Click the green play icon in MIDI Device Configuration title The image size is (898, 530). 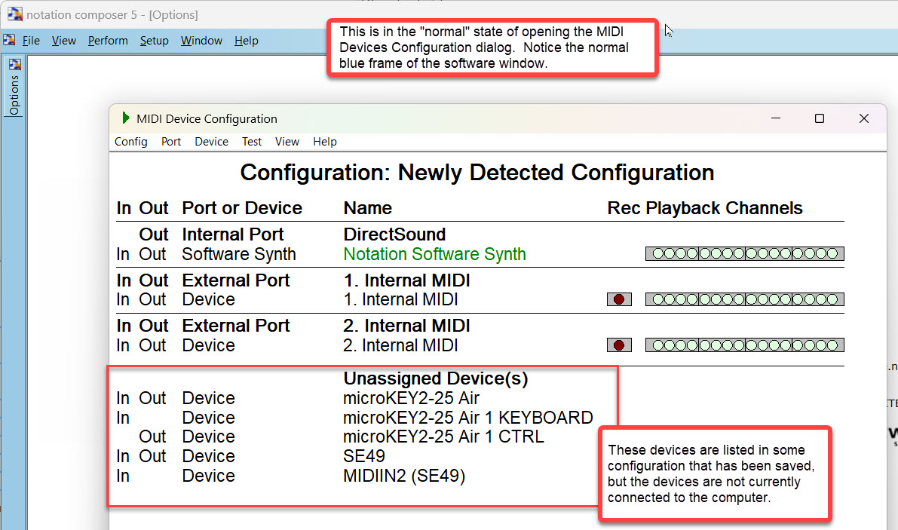tap(125, 118)
